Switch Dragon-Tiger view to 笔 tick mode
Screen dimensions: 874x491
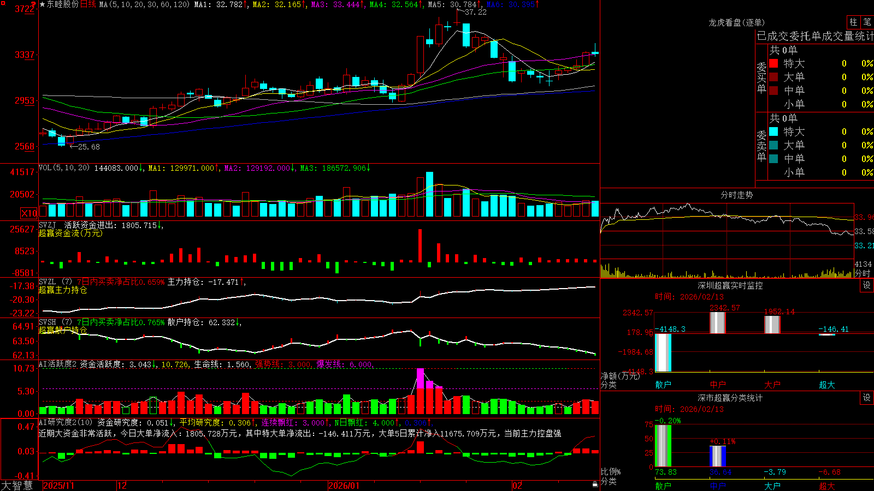867,22
